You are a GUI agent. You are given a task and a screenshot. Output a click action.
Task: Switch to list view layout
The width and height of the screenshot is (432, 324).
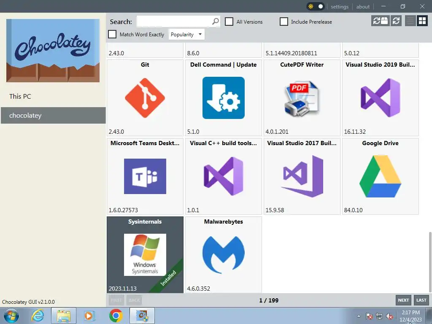point(410,21)
